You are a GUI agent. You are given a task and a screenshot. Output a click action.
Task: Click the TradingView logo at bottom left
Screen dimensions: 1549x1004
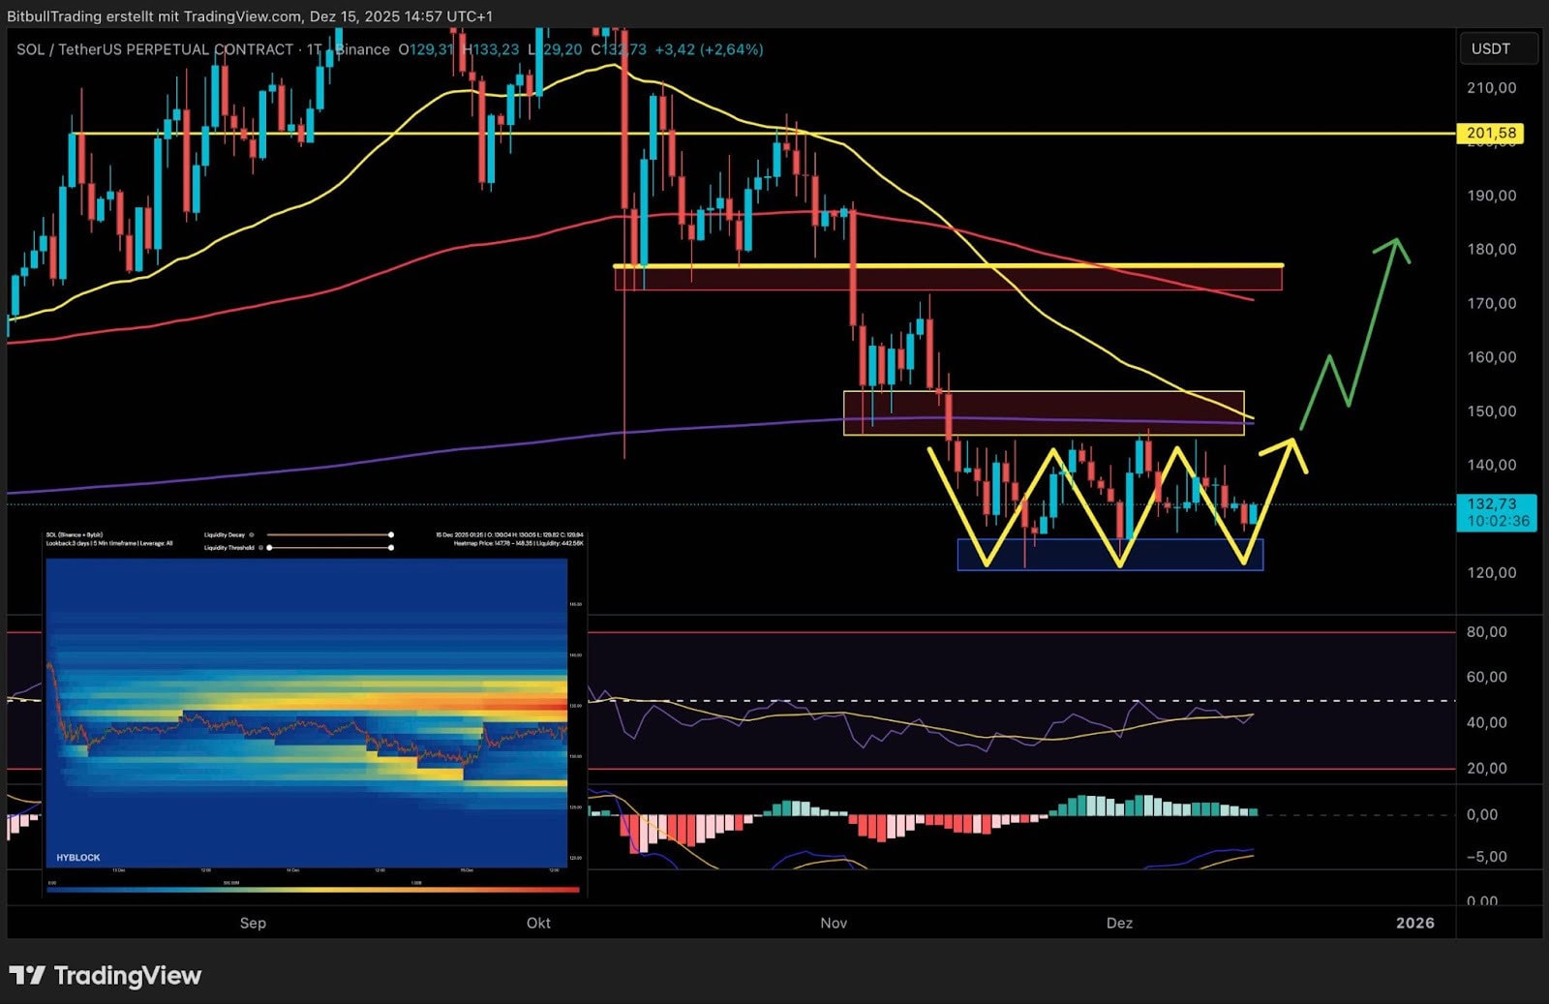click(105, 975)
